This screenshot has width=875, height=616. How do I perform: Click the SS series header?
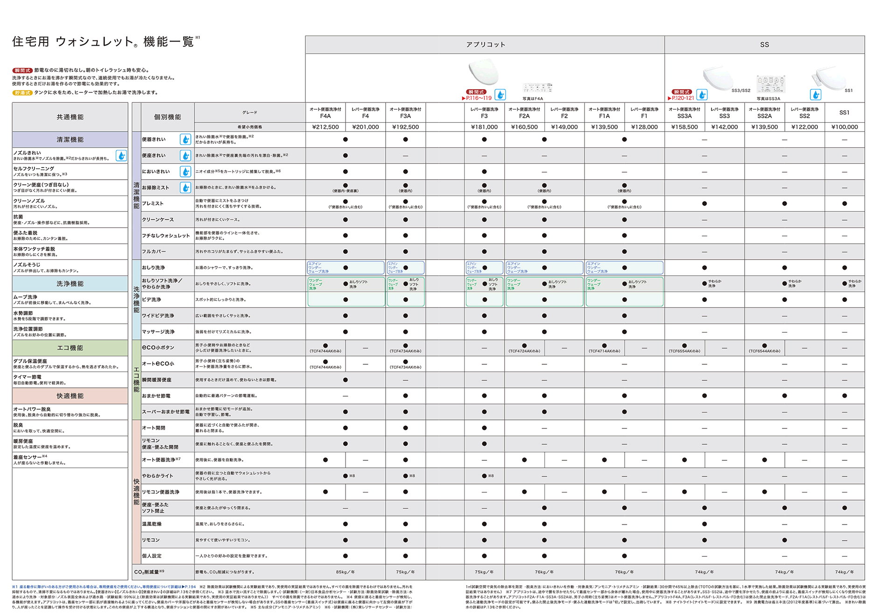click(764, 44)
